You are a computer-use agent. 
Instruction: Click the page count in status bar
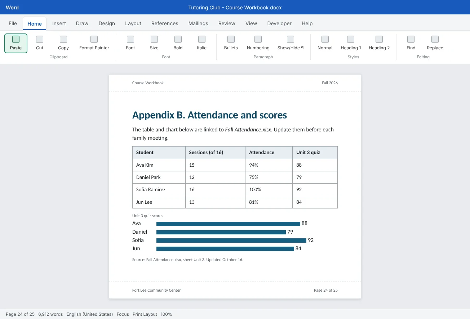click(x=20, y=314)
